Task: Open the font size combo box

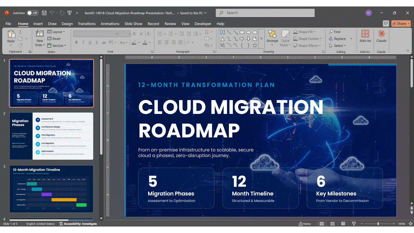Action: click(x=125, y=34)
